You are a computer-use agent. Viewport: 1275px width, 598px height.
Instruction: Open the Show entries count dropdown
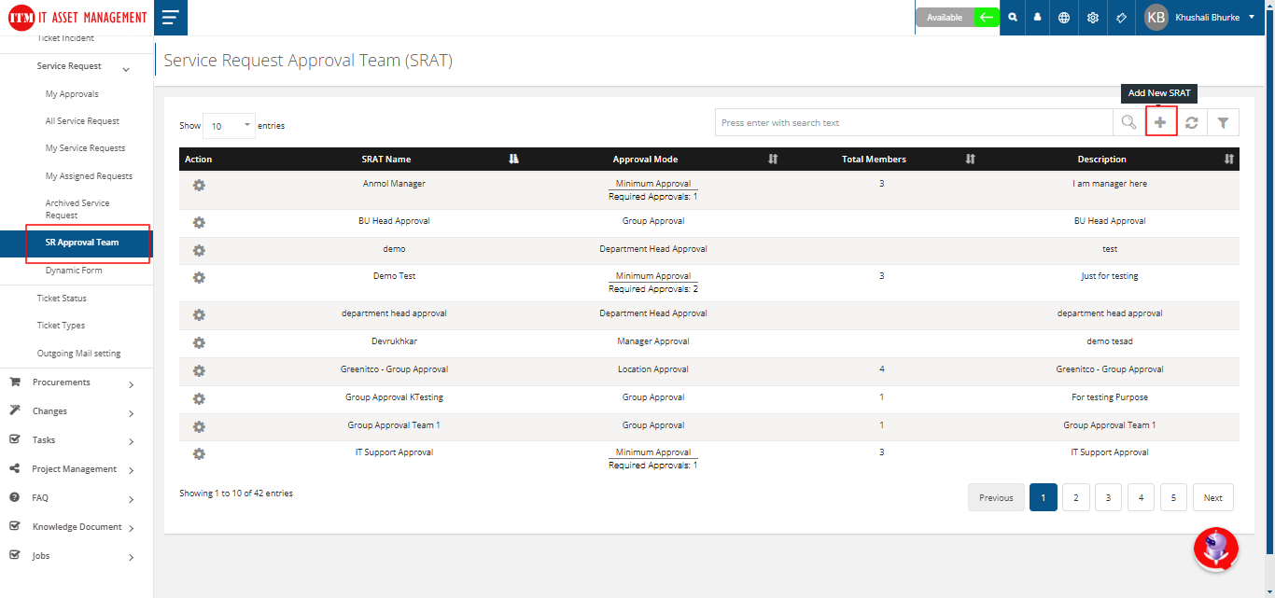229,125
